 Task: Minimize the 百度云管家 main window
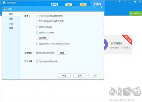(x=130, y=2)
